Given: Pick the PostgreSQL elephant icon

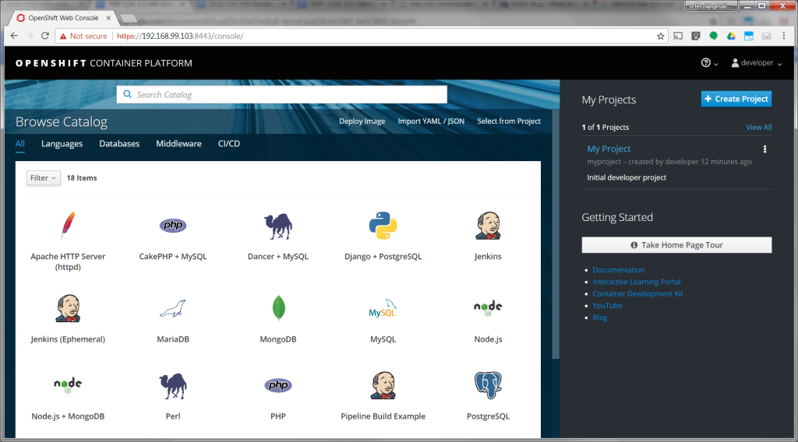Looking at the screenshot, I should coord(488,386).
